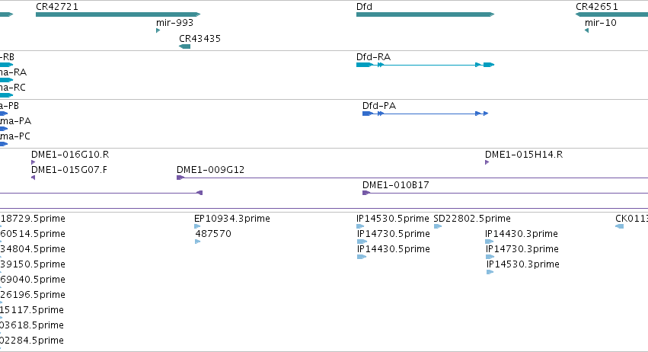The width and height of the screenshot is (648, 352).
Task: Click the transcript label ending in -RB
Action: click(x=7, y=56)
